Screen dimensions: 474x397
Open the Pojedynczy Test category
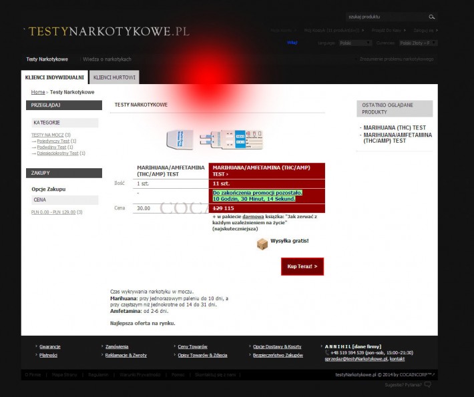click(x=53, y=141)
